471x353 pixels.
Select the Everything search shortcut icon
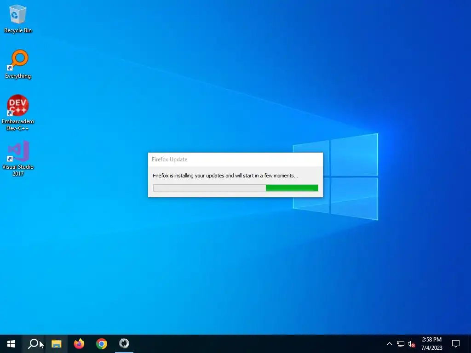coord(18,64)
